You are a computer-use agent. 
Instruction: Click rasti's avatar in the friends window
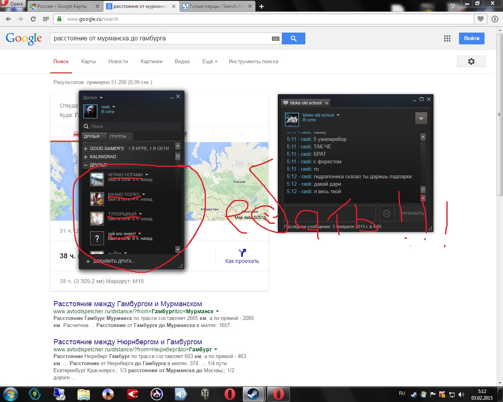[x=90, y=111]
